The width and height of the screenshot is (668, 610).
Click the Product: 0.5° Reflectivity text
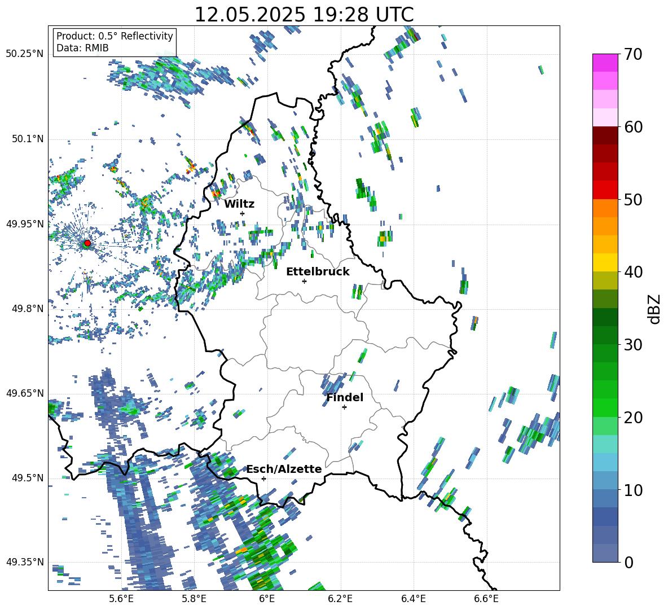(115, 36)
